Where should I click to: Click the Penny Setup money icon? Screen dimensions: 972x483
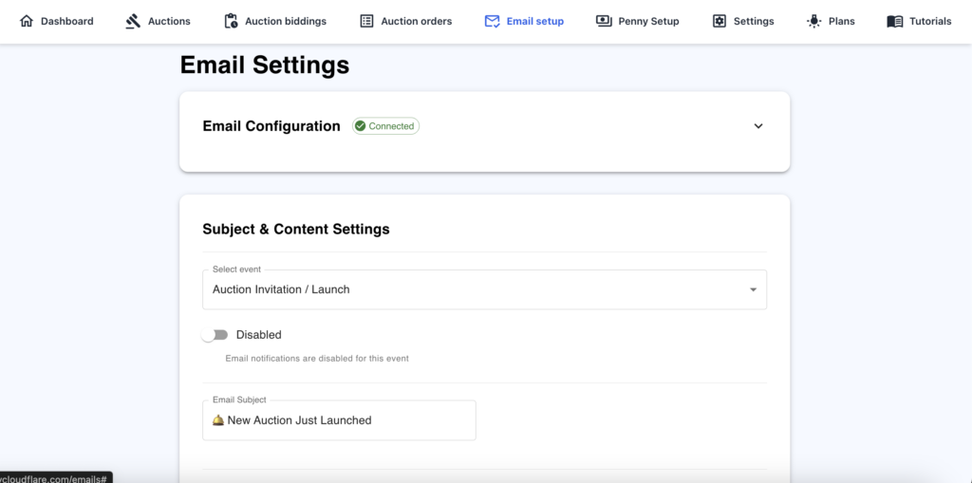(x=604, y=21)
